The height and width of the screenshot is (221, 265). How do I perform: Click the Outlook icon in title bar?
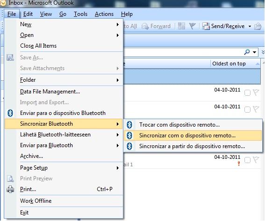(3, 3)
